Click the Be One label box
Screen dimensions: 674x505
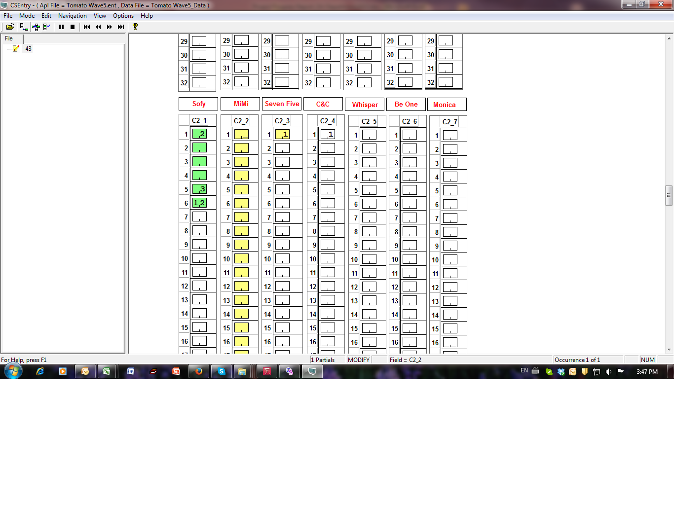406,104
